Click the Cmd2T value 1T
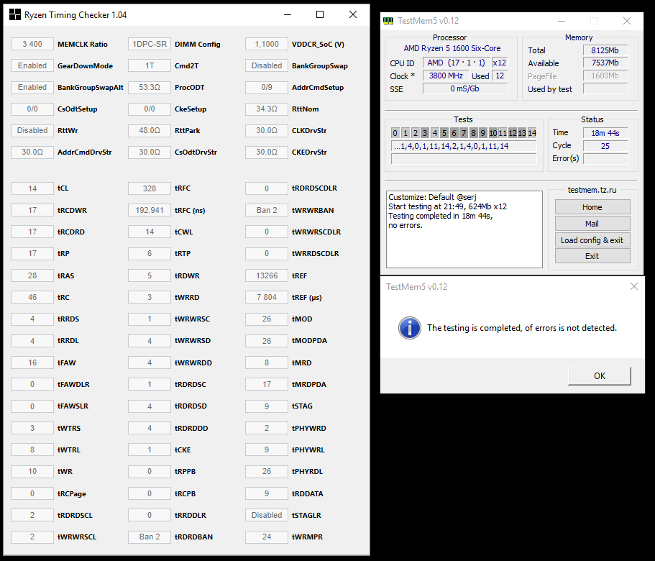Viewport: 655px width, 561px height. point(150,65)
